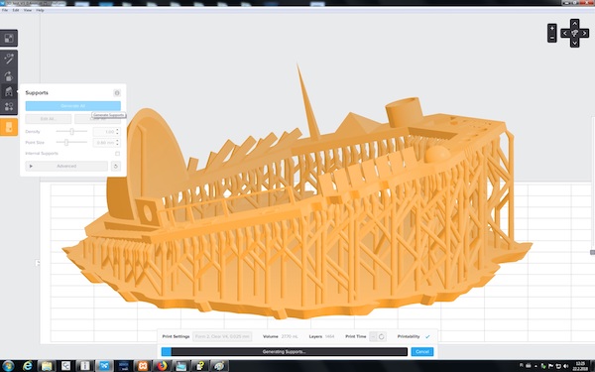Cancel the support generation
The image size is (595, 372).
[422, 351]
